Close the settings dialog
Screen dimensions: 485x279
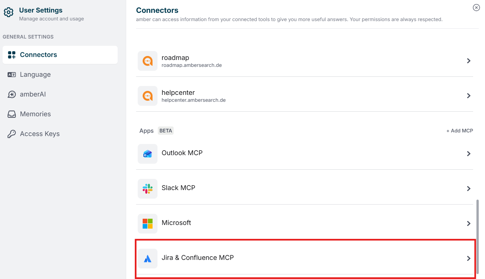[476, 8]
